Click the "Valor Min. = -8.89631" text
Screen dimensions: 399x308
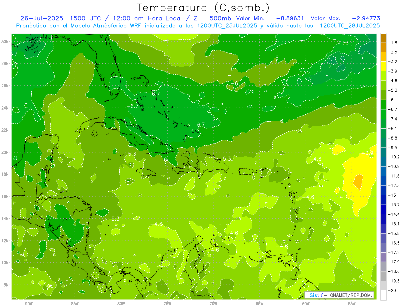coord(271,18)
